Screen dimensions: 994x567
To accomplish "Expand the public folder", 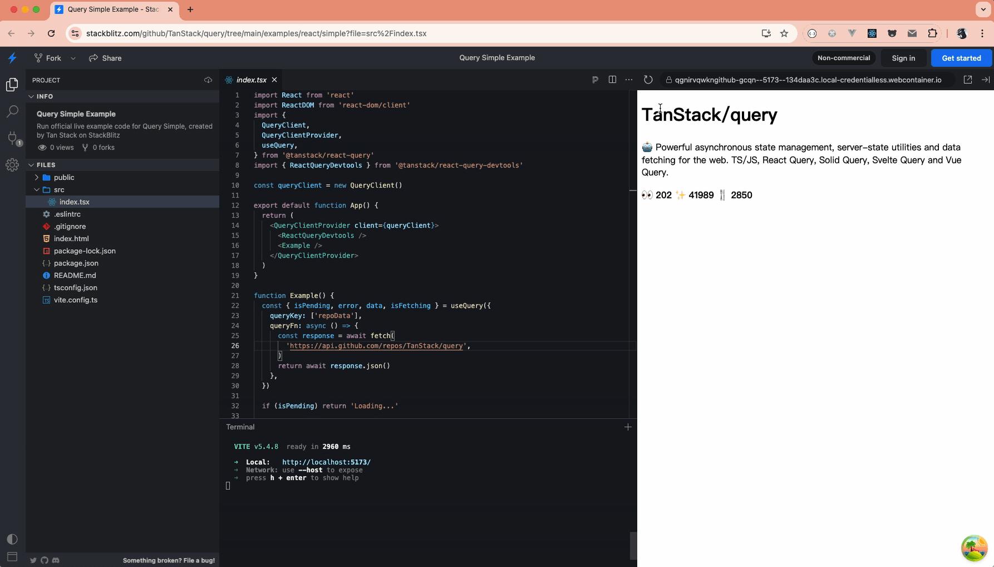I will (x=37, y=177).
